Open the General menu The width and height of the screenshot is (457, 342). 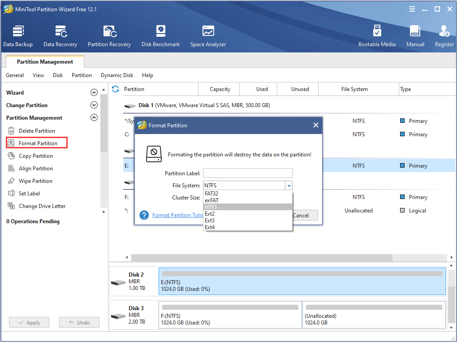click(x=15, y=75)
